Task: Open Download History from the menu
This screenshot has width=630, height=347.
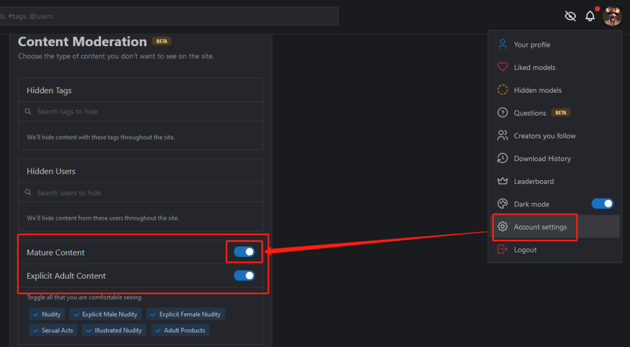Action: click(555, 159)
